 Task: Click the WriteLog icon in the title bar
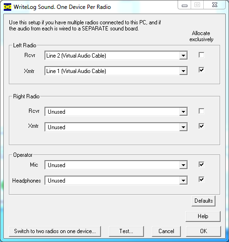7,7
